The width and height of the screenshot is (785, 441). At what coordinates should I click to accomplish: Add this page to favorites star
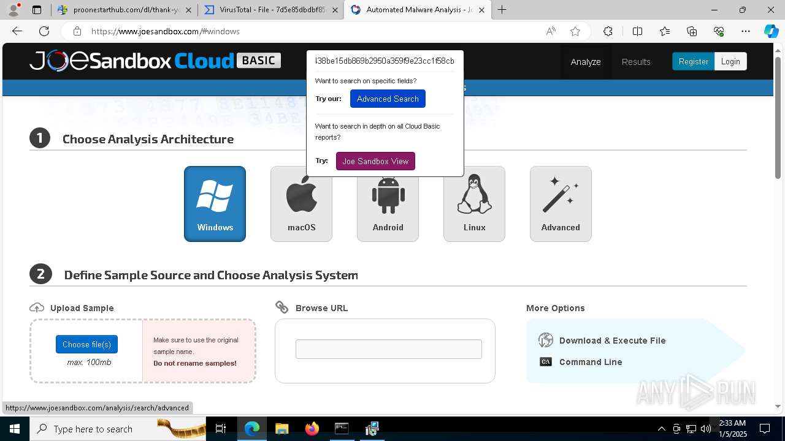coord(575,31)
